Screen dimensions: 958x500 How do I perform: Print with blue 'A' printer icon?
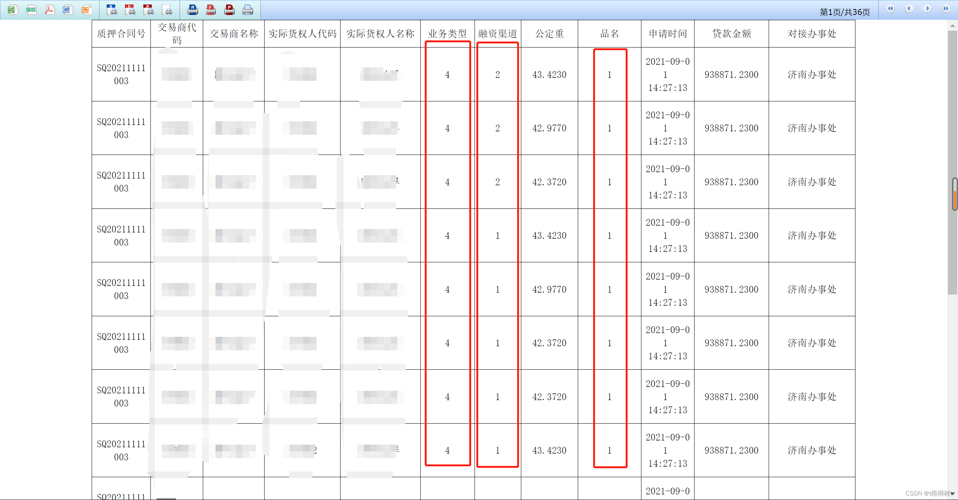pyautogui.click(x=193, y=10)
